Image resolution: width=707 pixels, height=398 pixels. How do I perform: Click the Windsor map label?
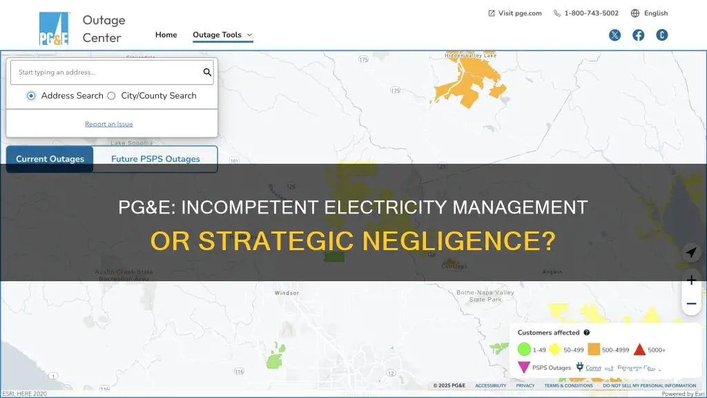(x=287, y=293)
